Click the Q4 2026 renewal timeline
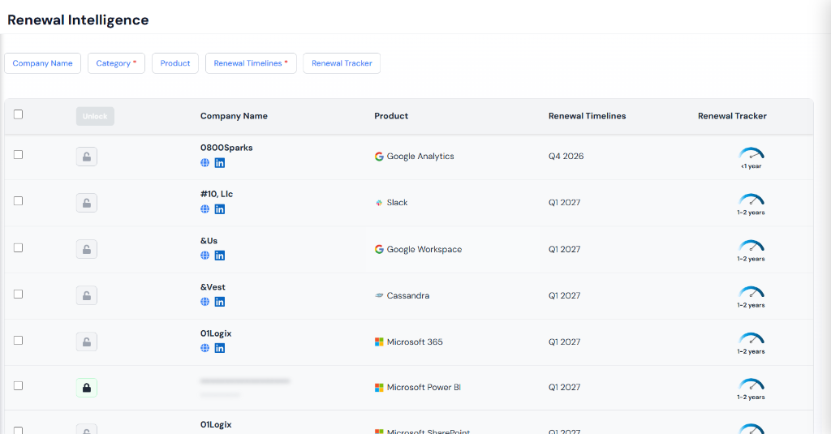The height and width of the screenshot is (434, 831). pos(566,157)
